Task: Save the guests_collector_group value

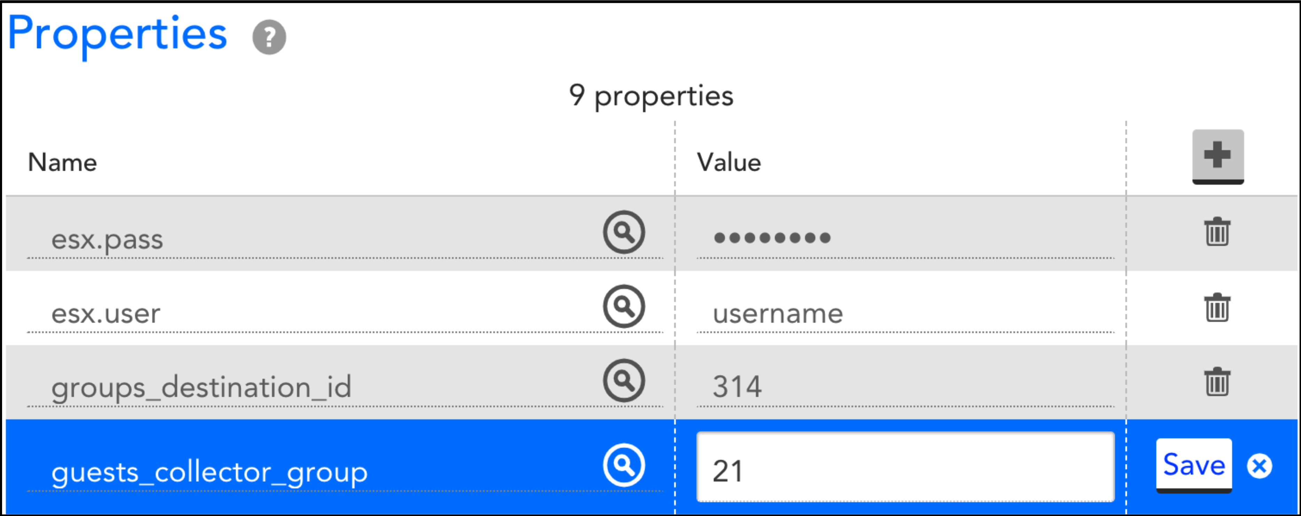Action: pyautogui.click(x=1194, y=466)
